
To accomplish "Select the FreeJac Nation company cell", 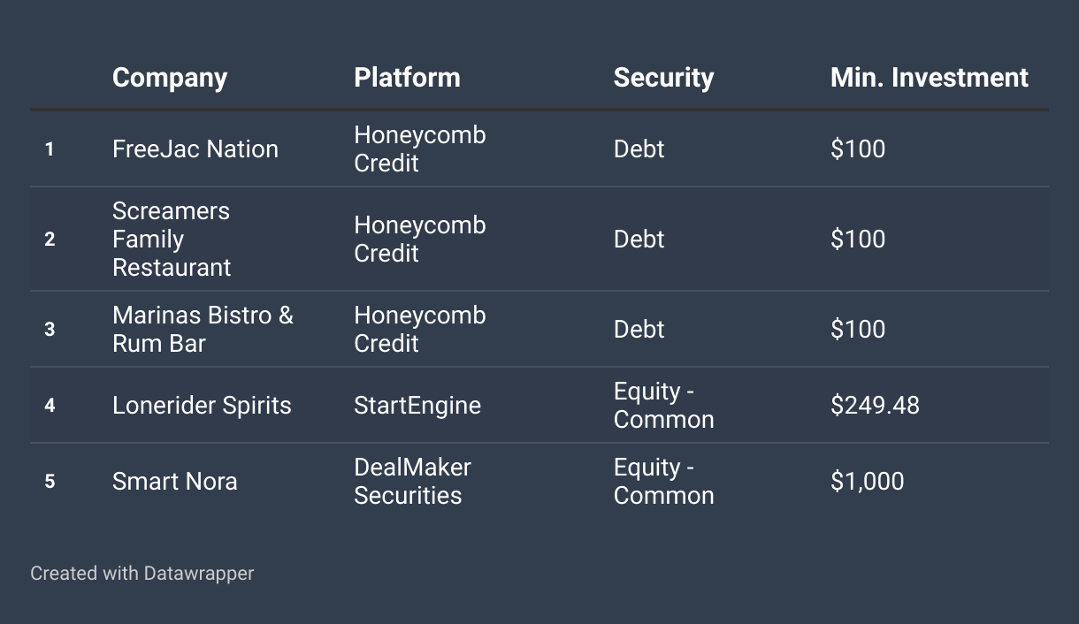I will pyautogui.click(x=195, y=149).
